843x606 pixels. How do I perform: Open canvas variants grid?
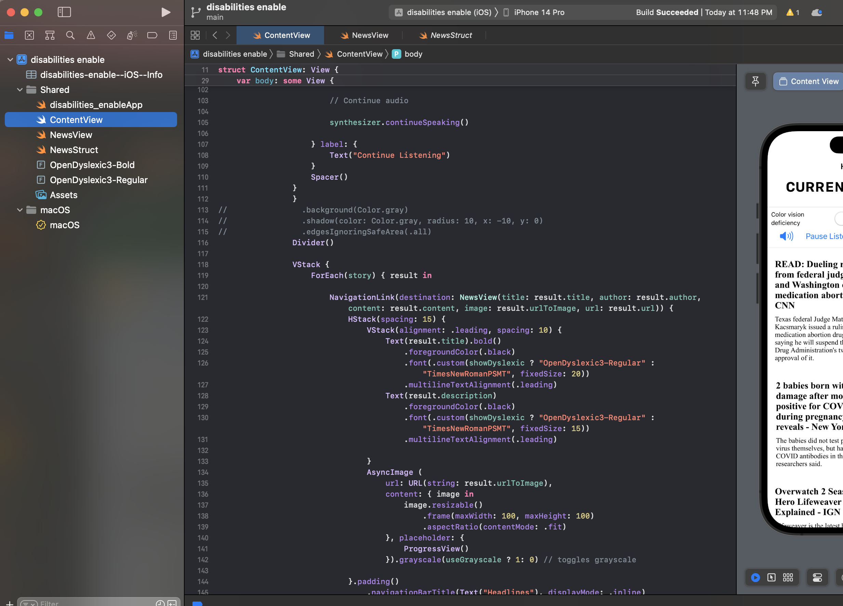[x=788, y=577]
